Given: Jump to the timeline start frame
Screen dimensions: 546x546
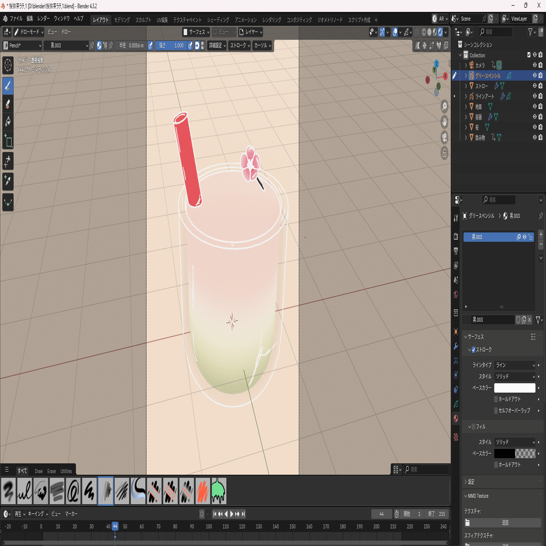Looking at the screenshot, I should (x=215, y=514).
